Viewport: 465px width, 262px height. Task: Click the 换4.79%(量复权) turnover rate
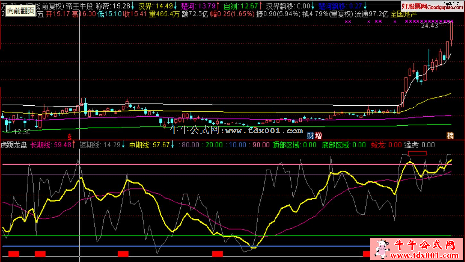tap(328, 14)
